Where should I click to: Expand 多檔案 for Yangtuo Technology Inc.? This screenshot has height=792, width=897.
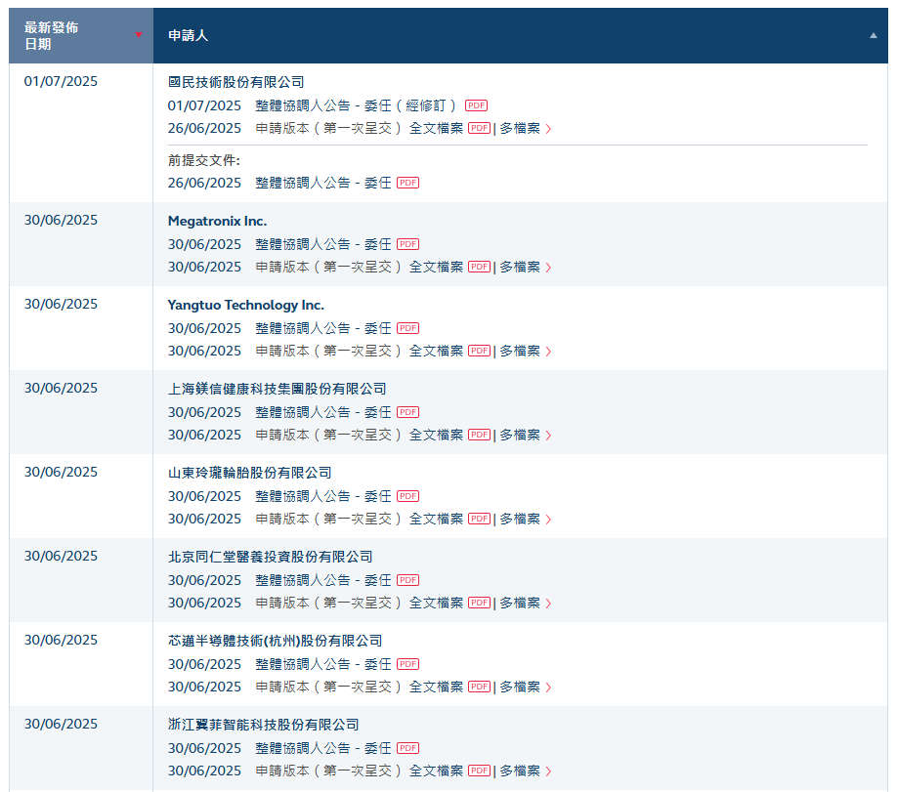point(525,352)
